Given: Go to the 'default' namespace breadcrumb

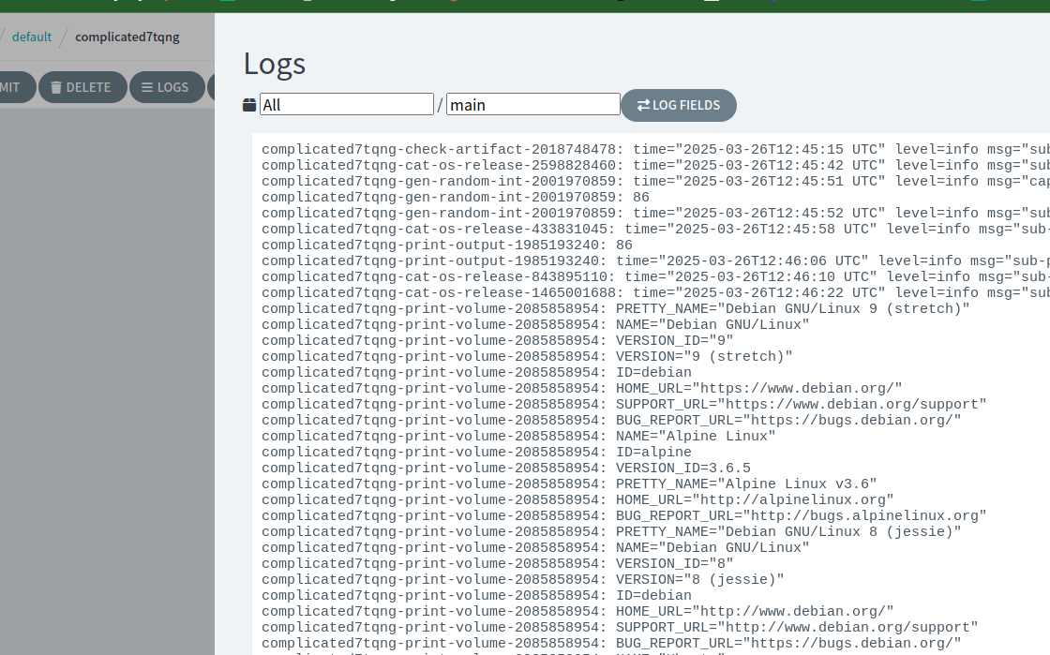Looking at the screenshot, I should (32, 37).
